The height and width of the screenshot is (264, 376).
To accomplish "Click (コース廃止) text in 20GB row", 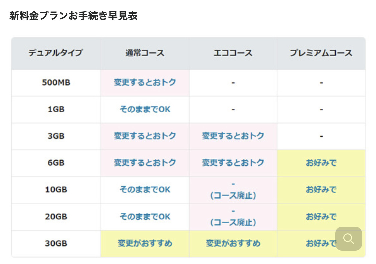I will pyautogui.click(x=233, y=222).
